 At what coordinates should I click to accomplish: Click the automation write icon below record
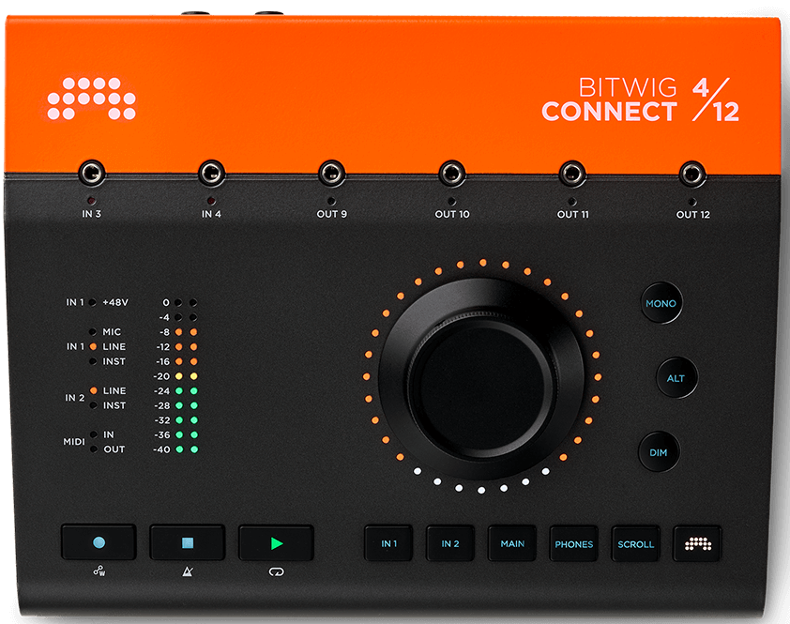[99, 571]
